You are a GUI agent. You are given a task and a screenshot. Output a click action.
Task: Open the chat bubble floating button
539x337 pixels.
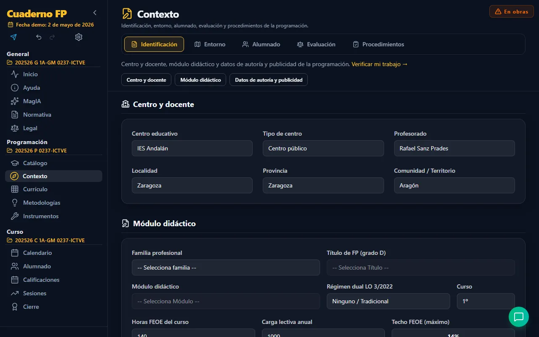[x=519, y=317]
